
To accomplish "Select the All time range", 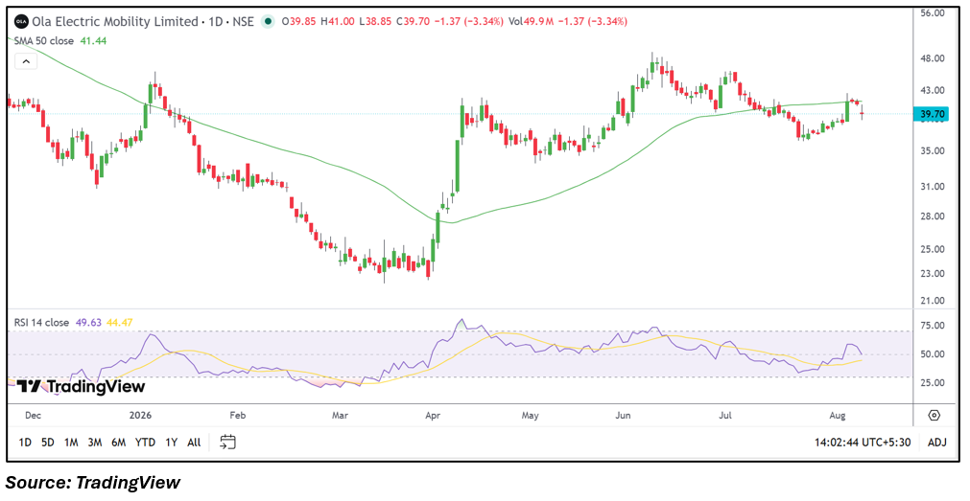I will (x=194, y=443).
